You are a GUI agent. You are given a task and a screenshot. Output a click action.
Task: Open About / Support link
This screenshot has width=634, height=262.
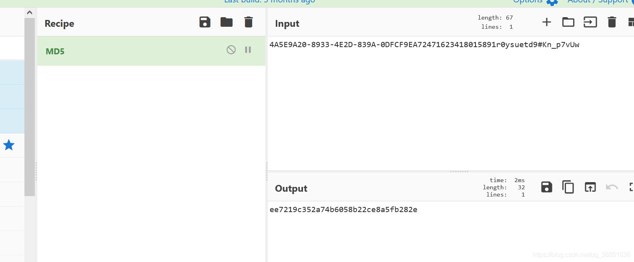pyautogui.click(x=598, y=2)
